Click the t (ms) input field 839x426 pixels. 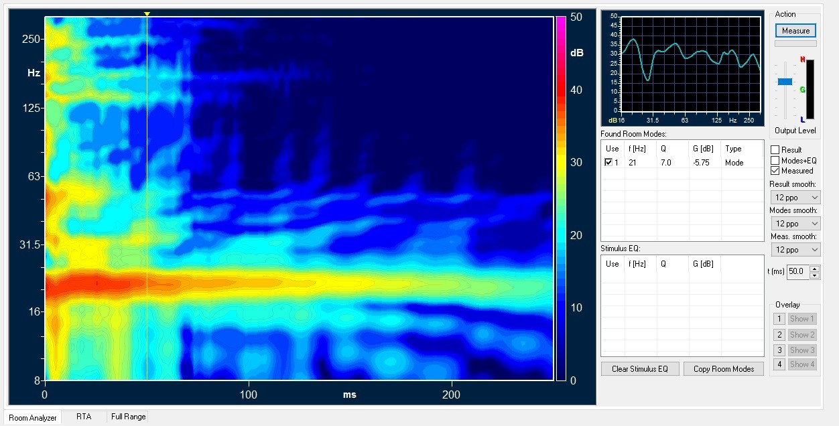click(798, 271)
